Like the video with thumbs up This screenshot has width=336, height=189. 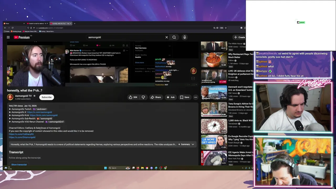pyautogui.click(x=134, y=97)
